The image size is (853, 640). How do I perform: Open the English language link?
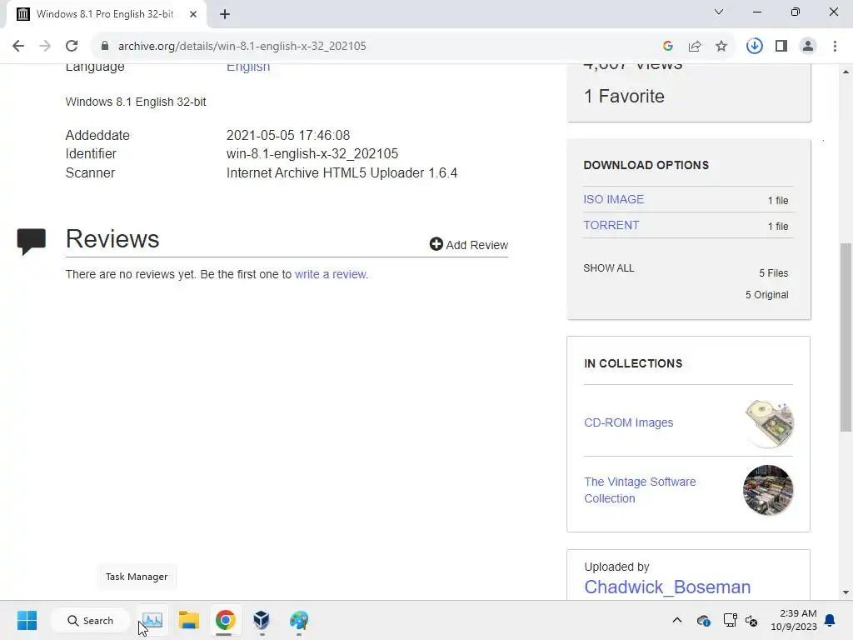248,67
